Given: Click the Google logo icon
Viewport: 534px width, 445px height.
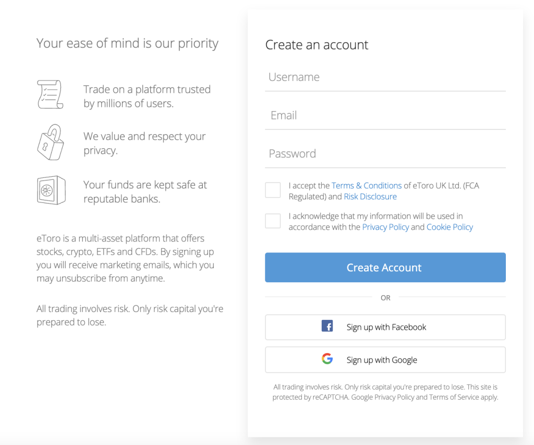Looking at the screenshot, I should point(327,359).
